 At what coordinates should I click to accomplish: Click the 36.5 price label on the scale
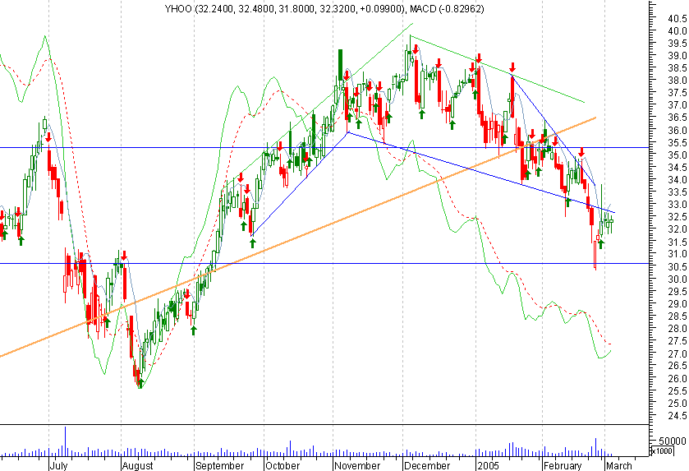[678, 118]
